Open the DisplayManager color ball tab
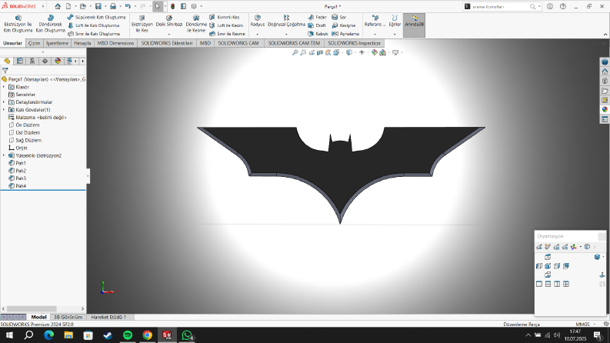Screen dimensions: 610x343 (x=58, y=61)
